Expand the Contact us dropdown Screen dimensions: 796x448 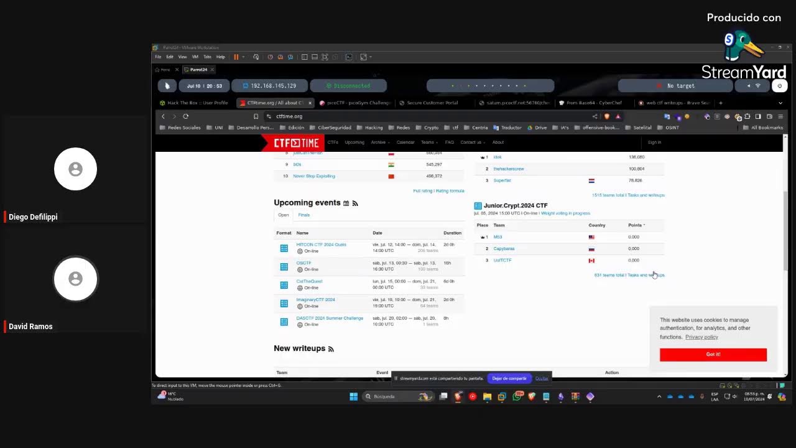pyautogui.click(x=472, y=142)
